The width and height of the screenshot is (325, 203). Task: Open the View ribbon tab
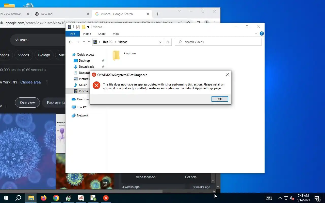pyautogui.click(x=116, y=34)
